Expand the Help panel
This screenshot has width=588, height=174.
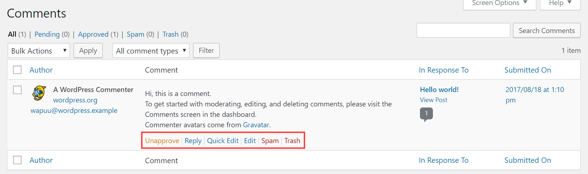click(x=560, y=4)
